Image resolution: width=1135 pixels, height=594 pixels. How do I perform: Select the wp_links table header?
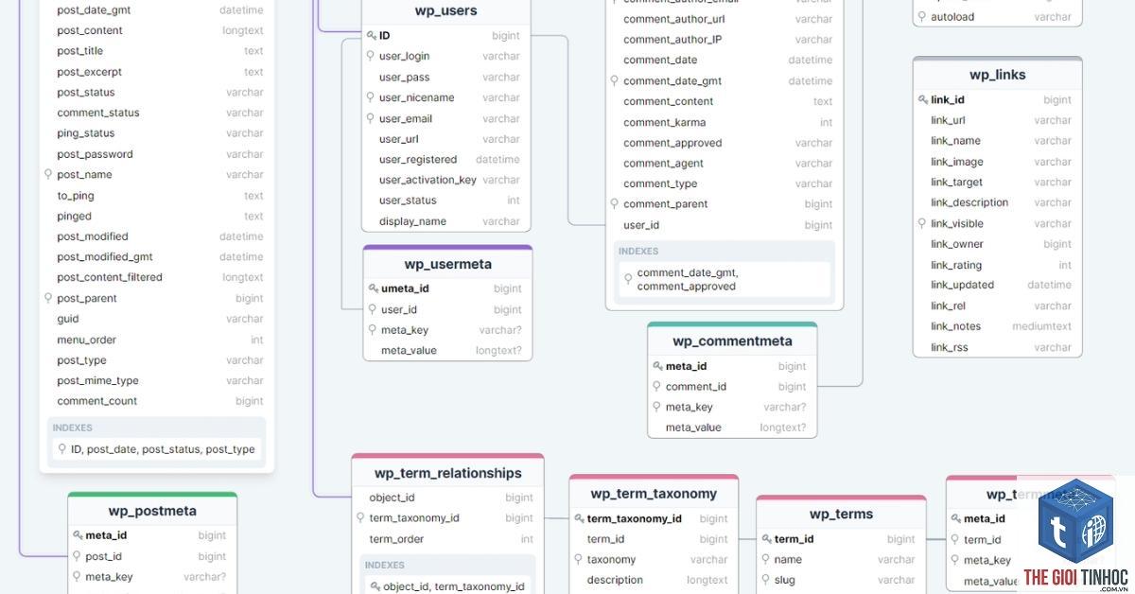[x=998, y=75]
